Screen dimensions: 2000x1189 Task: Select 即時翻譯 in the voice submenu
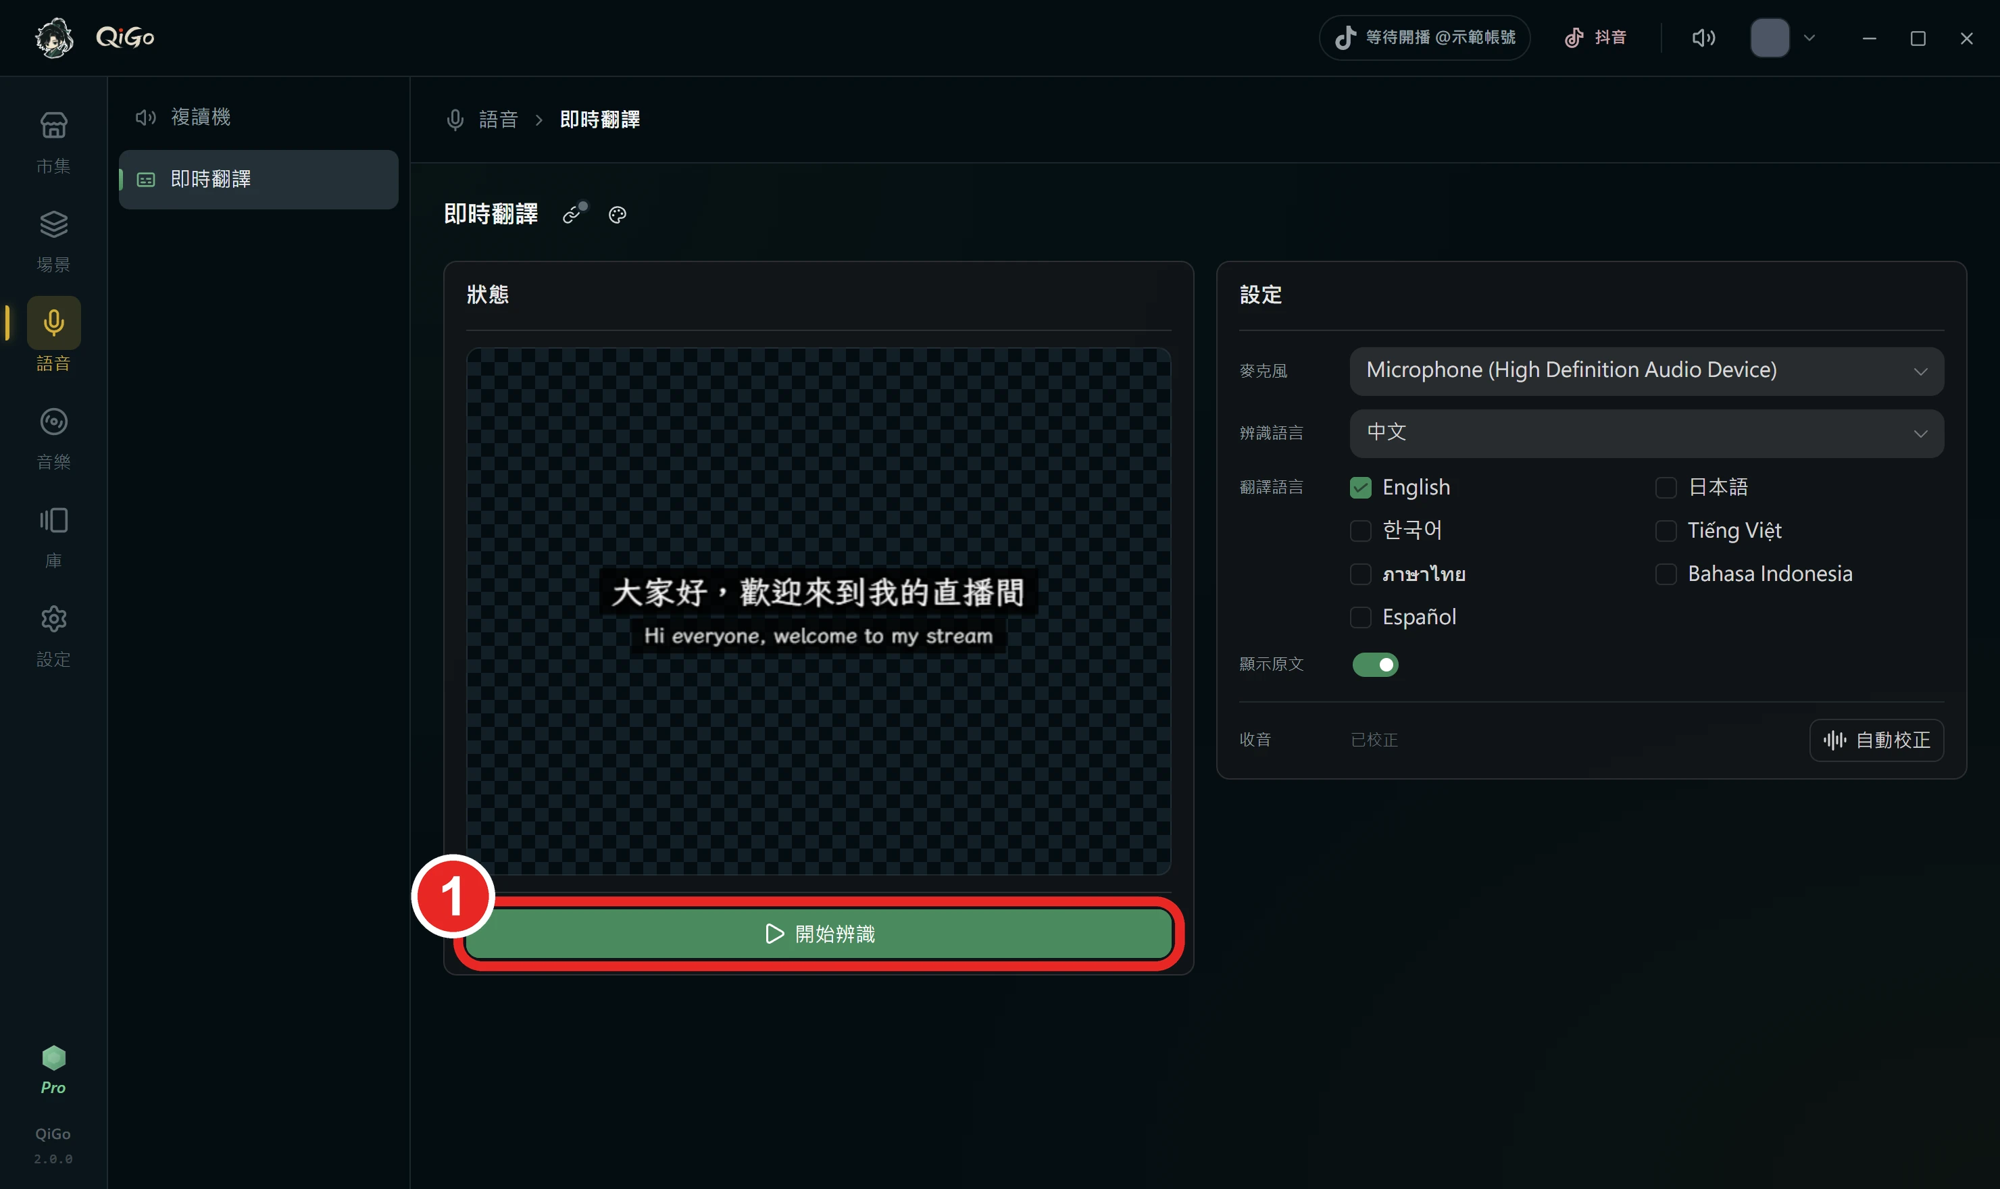(x=258, y=180)
